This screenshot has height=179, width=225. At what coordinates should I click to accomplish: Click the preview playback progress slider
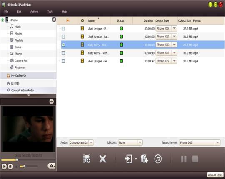point(28,160)
